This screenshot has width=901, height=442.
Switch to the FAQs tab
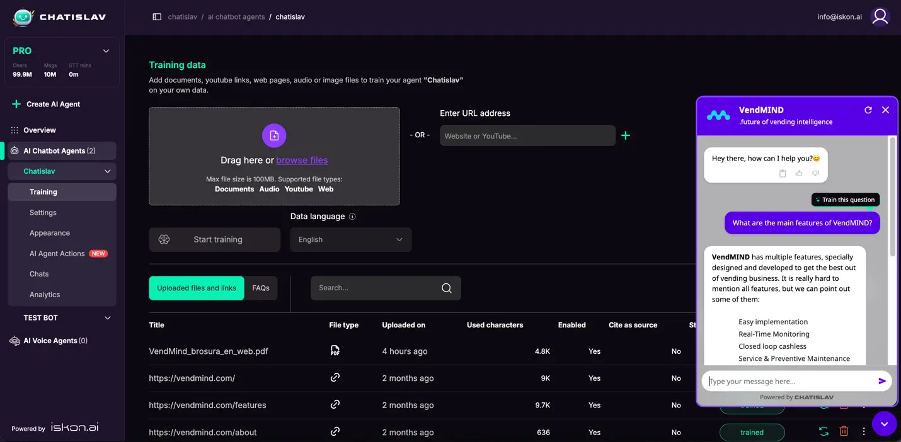pos(261,288)
